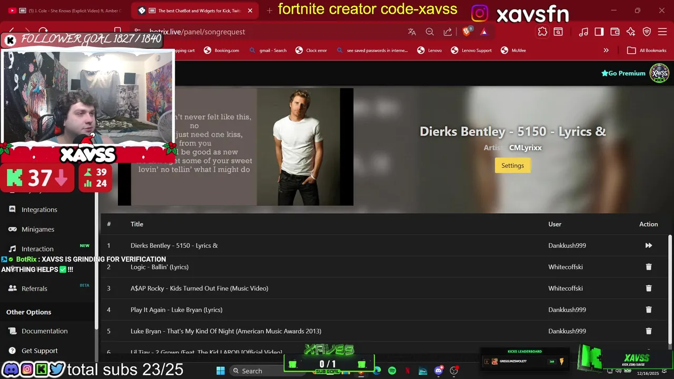674x379 pixels.
Task: Click the Dierks Bentley video thumbnail
Action: [235, 146]
